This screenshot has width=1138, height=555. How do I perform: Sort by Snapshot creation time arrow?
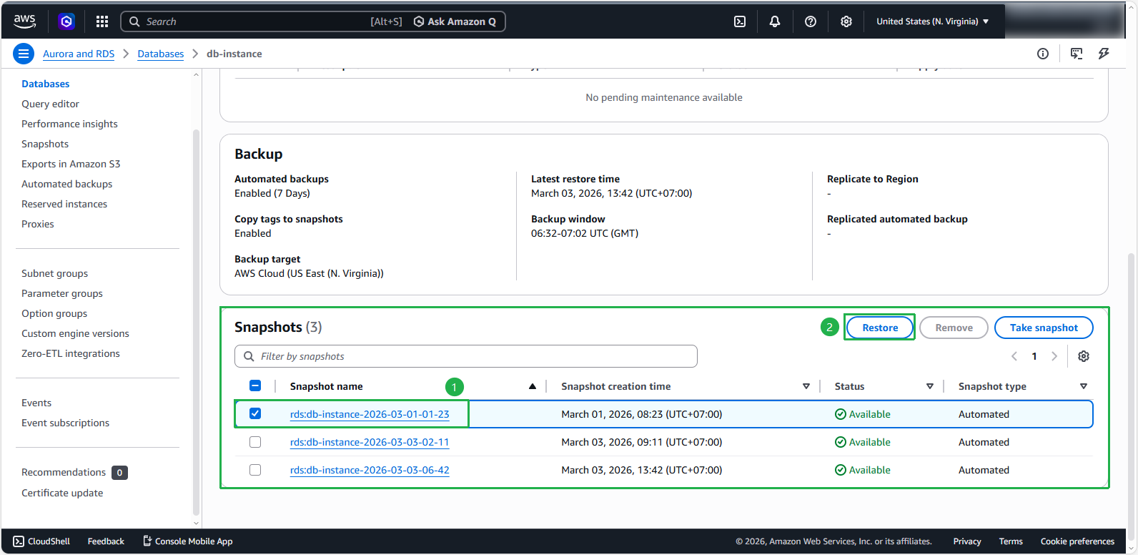tap(806, 386)
